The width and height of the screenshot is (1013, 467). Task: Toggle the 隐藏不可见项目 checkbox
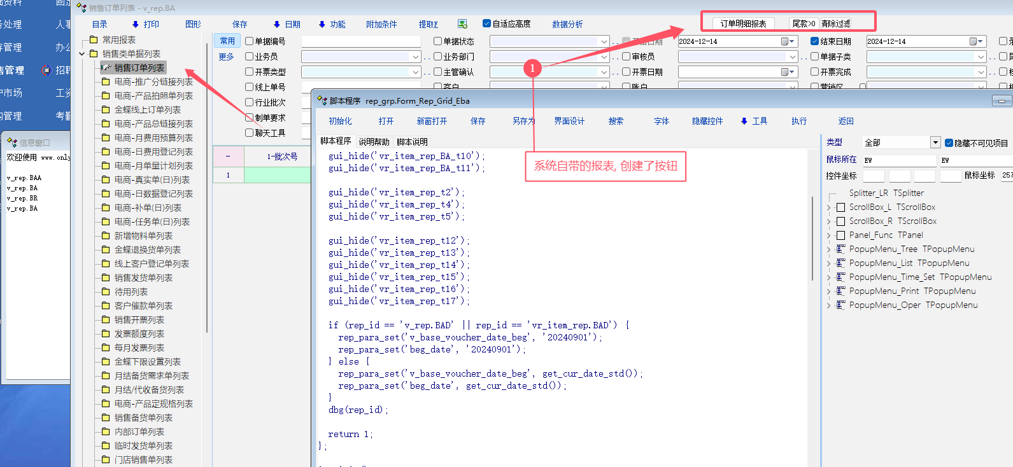[949, 143]
